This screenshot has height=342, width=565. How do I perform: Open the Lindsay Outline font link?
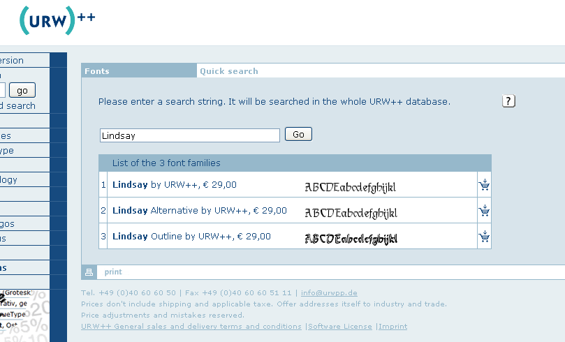[x=191, y=237]
